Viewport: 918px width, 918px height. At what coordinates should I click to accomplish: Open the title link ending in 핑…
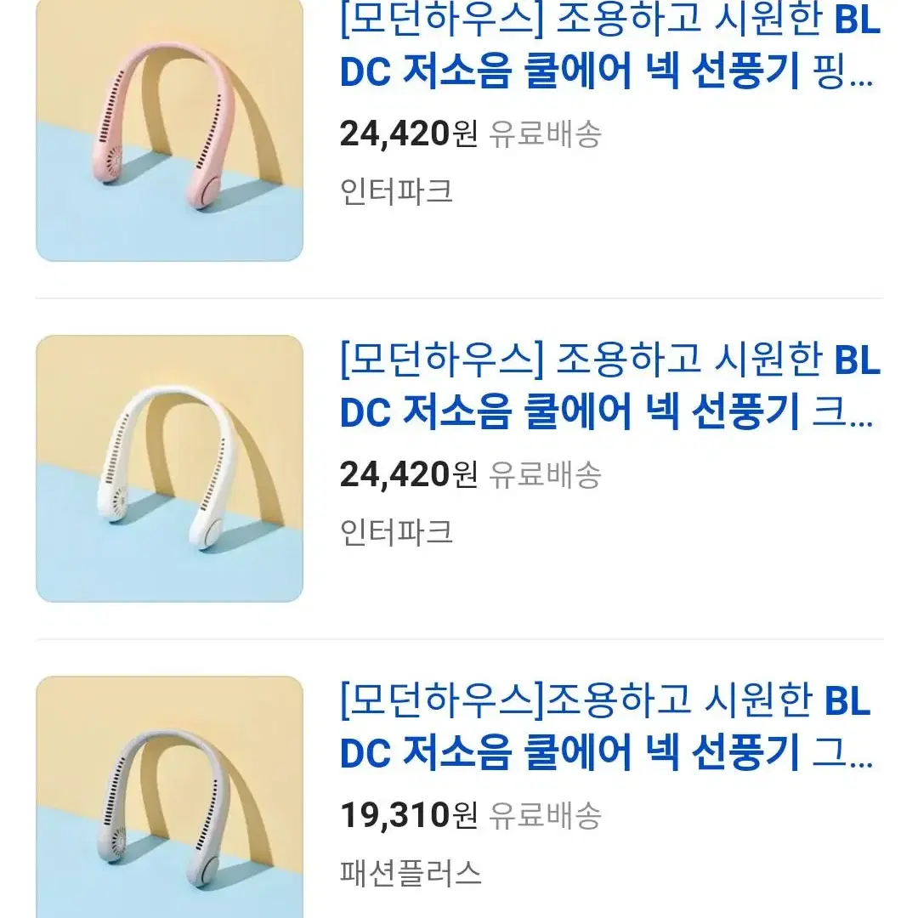tap(610, 46)
